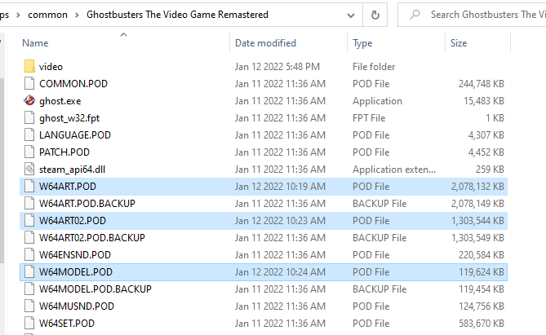
Task: Click the ghost.exe application icon
Action: pyautogui.click(x=29, y=101)
